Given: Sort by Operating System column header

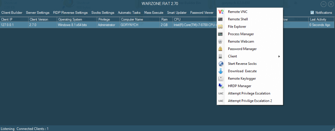Looking at the screenshot, I should coord(77,19).
